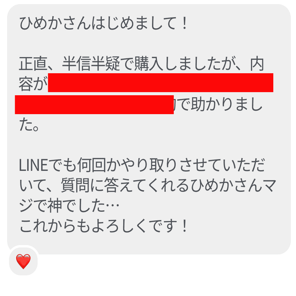Screen dimensions: 296x296
Task: Click the text 質問に答えてくれる
Action: pyautogui.click(x=125, y=186)
